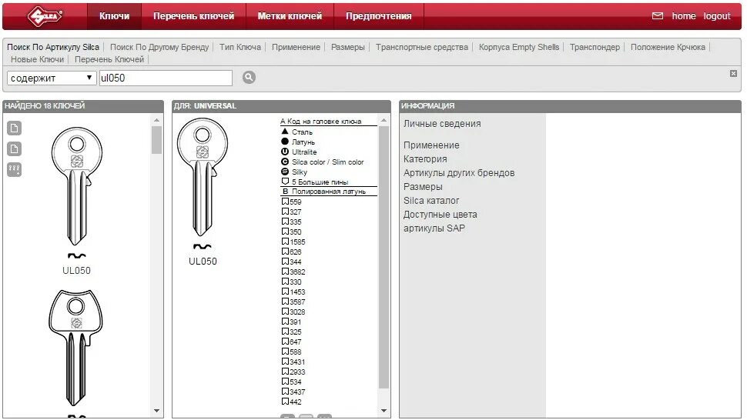Viewport: 747px width, 420px height.
Task: Open the Доступные цвета section
Action: 440,214
